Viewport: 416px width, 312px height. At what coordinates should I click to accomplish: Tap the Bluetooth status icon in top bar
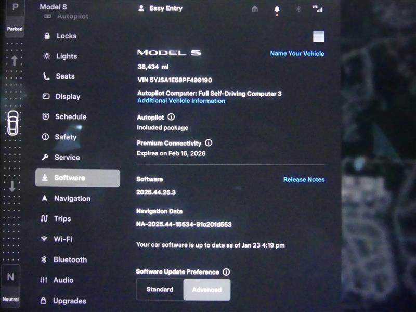(298, 9)
